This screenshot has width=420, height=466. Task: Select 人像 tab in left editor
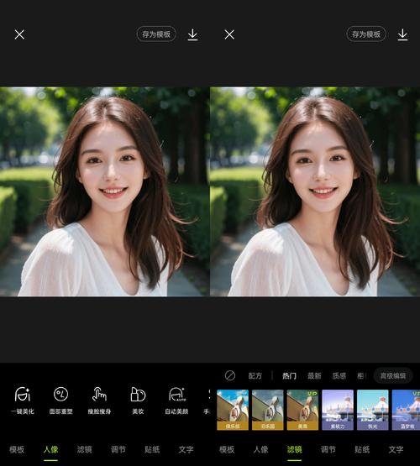(x=50, y=449)
